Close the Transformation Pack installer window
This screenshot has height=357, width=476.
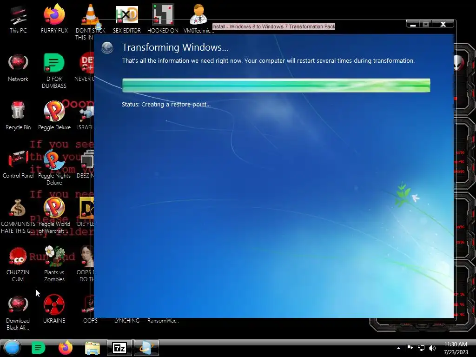(x=443, y=24)
